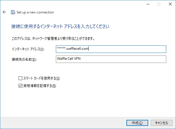Click the このアドレスは description text
This screenshot has width=176, height=129.
[x=53, y=39]
